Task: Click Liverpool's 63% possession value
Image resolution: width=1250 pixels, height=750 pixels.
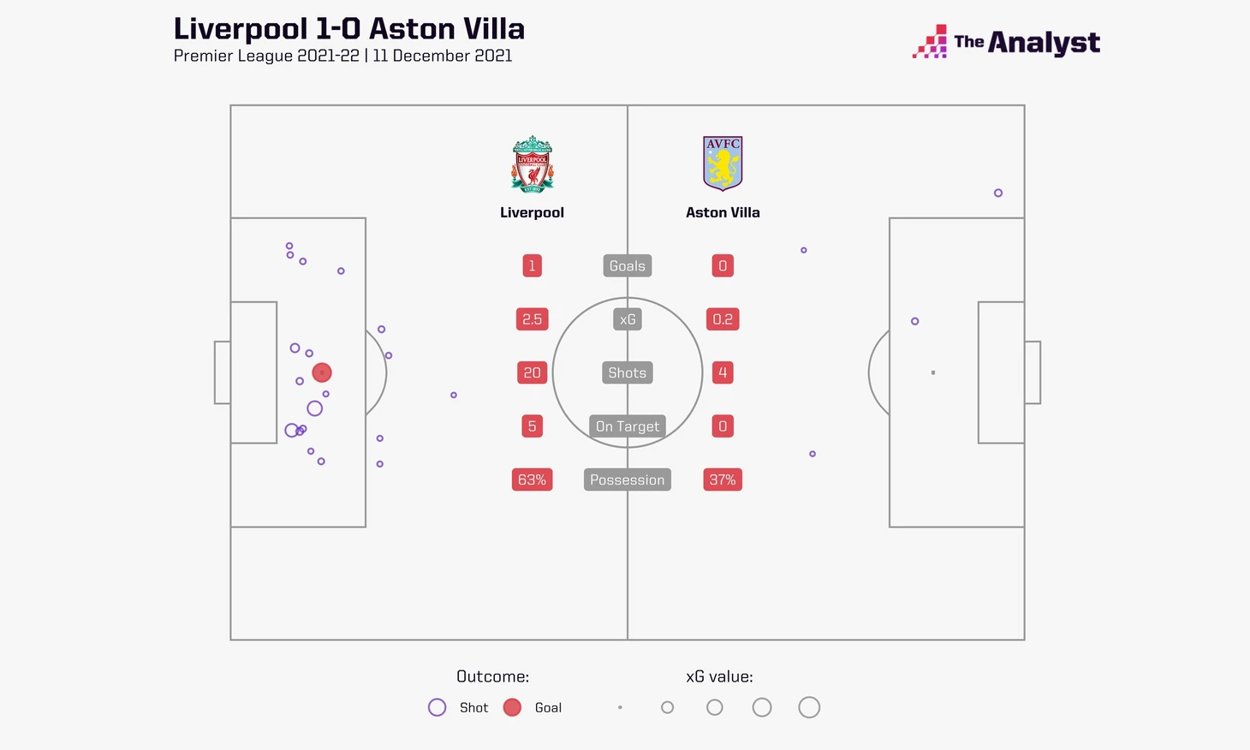Action: (x=532, y=480)
